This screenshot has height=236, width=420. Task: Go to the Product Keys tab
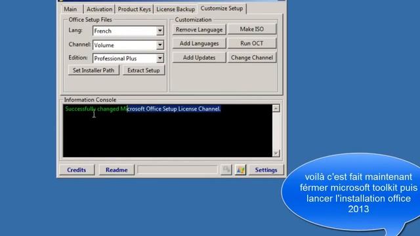[x=134, y=9]
